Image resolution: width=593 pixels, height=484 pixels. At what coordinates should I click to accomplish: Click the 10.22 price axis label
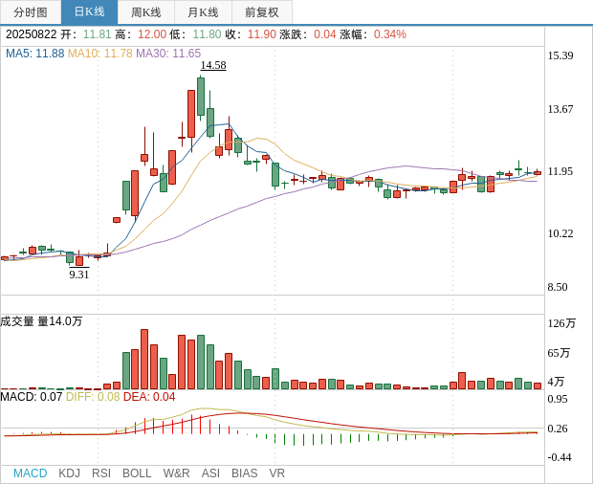[560, 233]
